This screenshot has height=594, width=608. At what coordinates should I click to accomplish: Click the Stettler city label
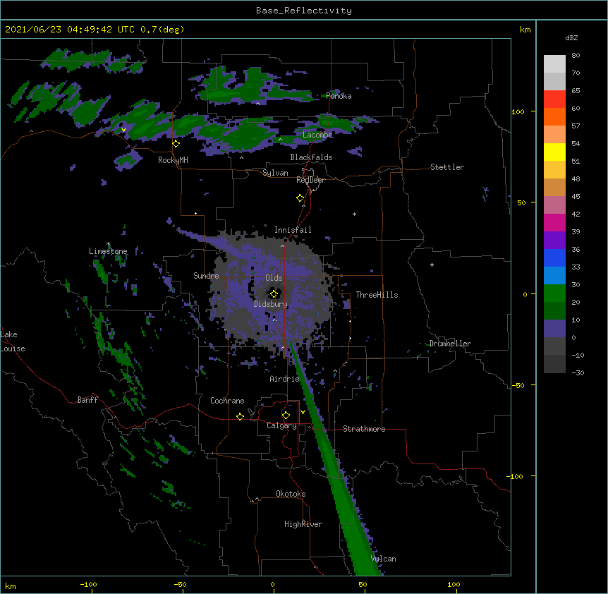[x=446, y=167]
